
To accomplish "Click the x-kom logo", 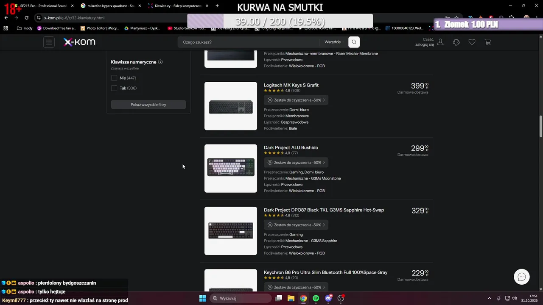I will coord(79,42).
